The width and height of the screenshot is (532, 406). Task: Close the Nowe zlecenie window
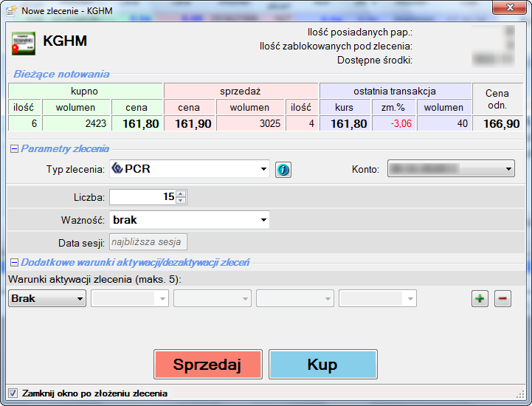509,7
